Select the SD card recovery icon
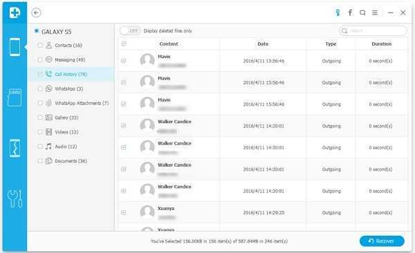This screenshot has height=253, width=415. click(x=15, y=97)
